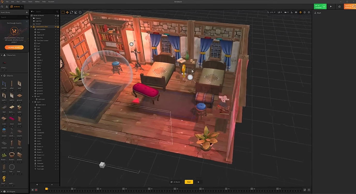The width and height of the screenshot is (356, 194).
Task: Open the UI dropdown in viewport toolbar
Action: pyautogui.click(x=280, y=12)
